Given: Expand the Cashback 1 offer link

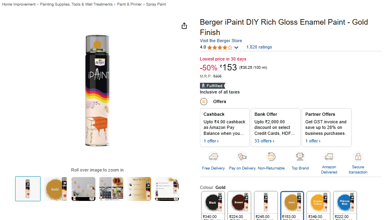Looking at the screenshot, I should tap(211, 141).
